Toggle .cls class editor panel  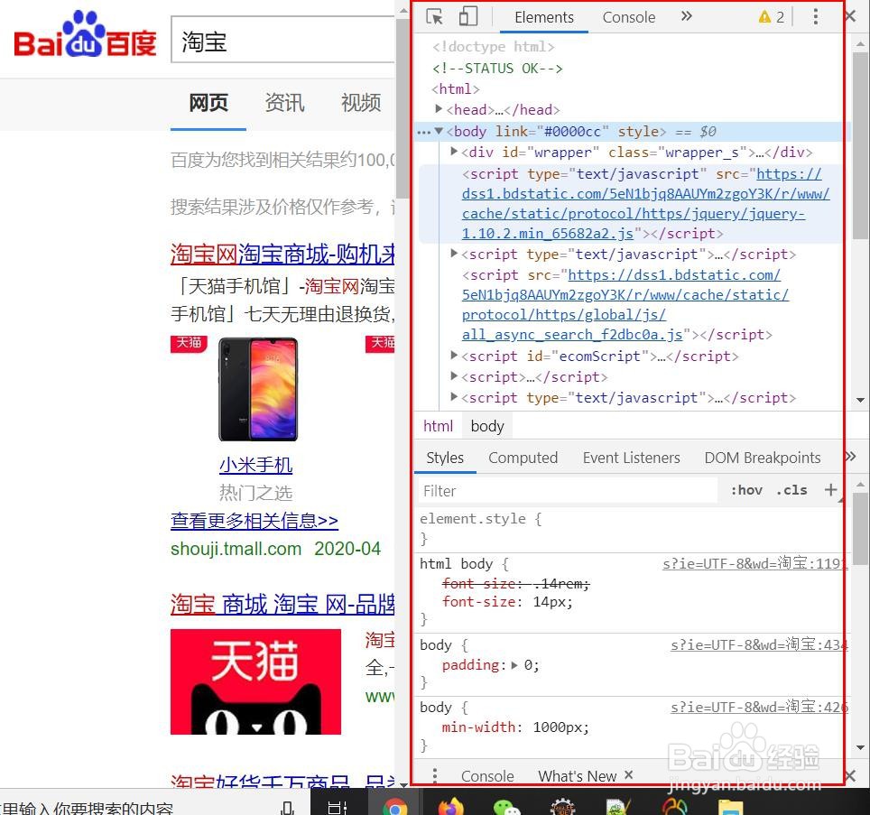pos(791,490)
